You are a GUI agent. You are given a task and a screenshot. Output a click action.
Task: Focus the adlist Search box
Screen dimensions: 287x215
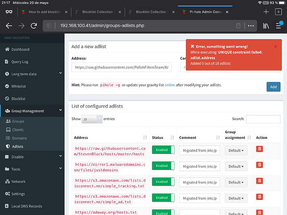pos(263,119)
